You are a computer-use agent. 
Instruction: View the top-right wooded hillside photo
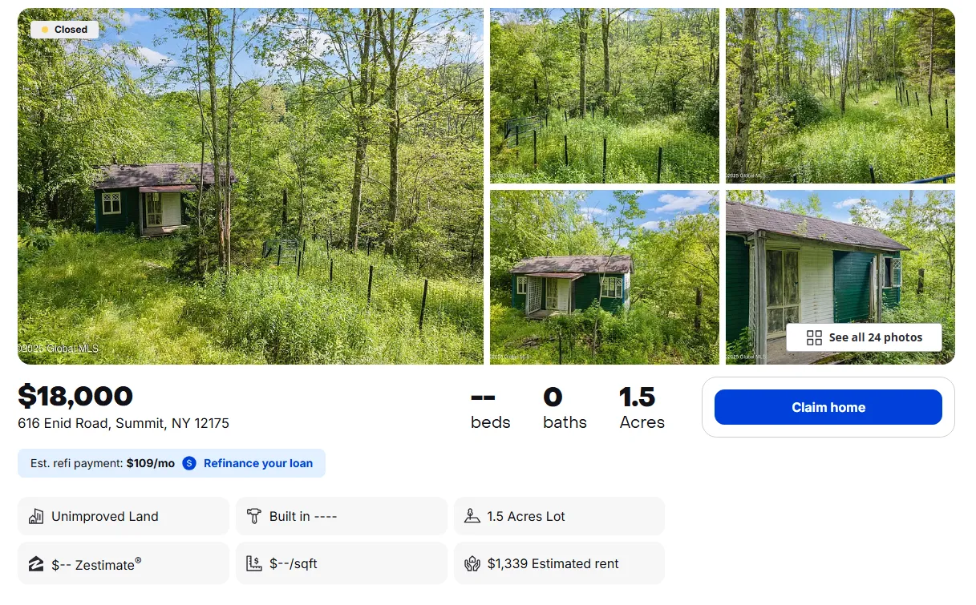click(x=840, y=95)
